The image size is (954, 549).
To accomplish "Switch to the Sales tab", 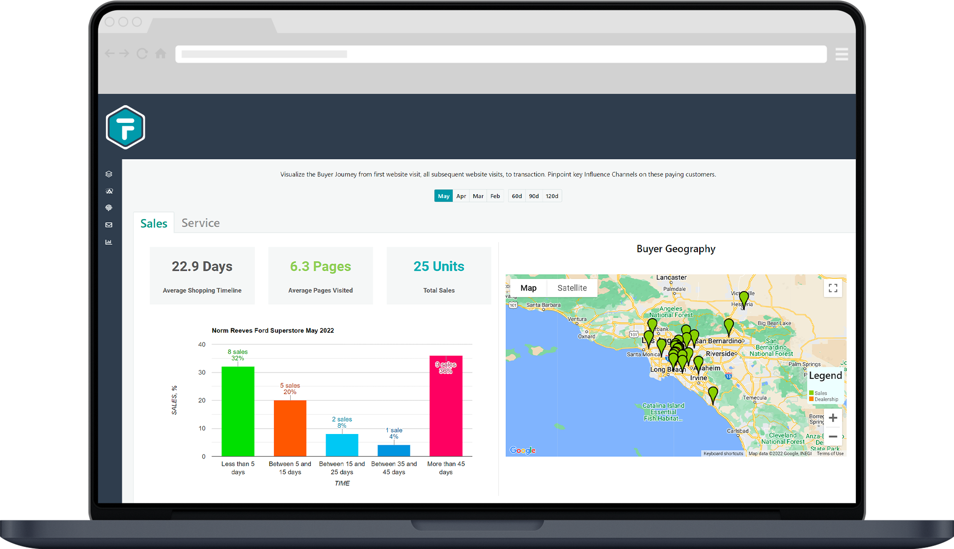I will (x=154, y=224).
